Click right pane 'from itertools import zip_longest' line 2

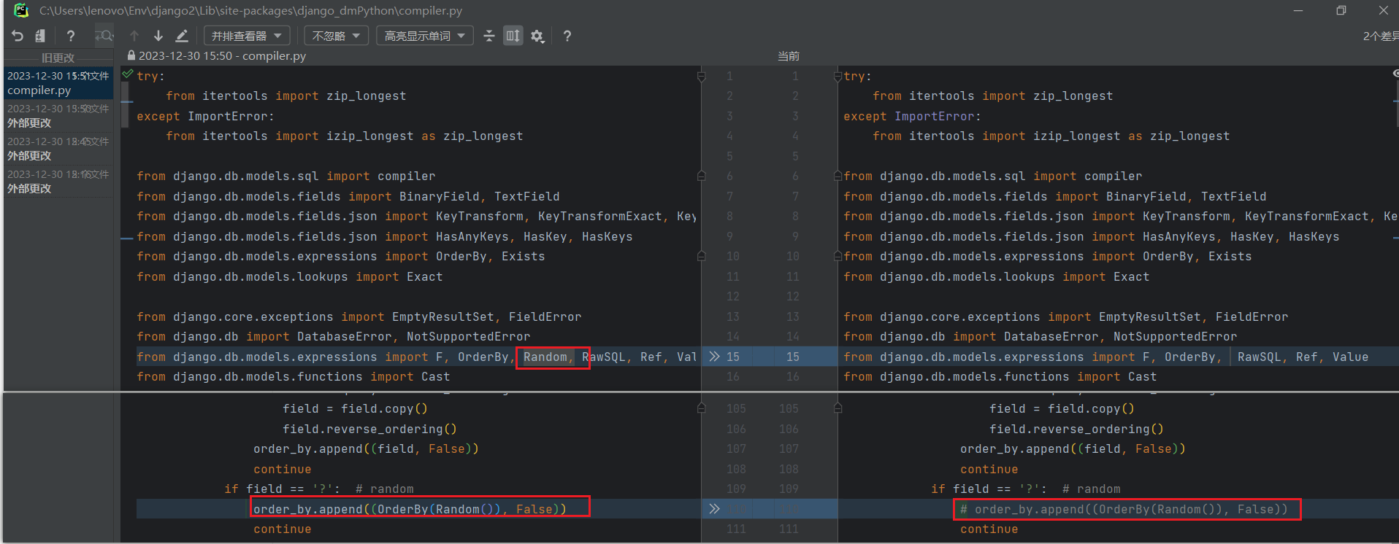point(992,96)
